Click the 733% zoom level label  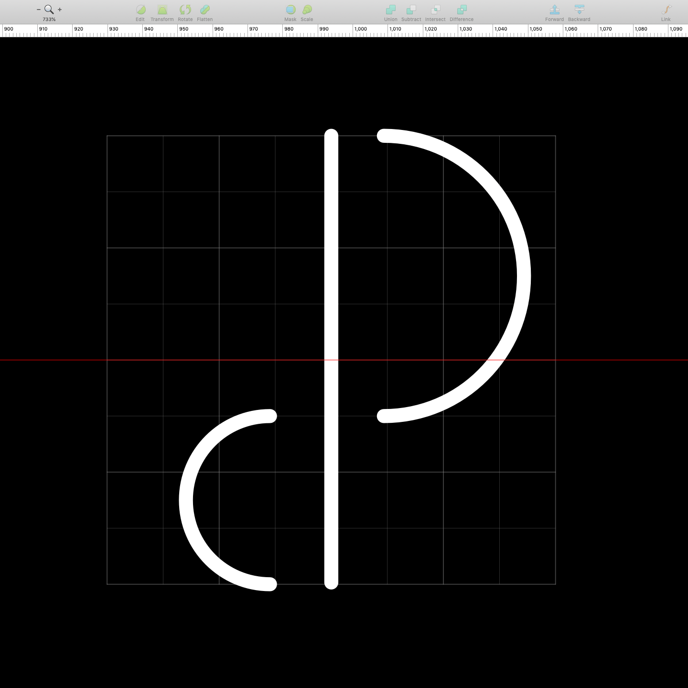49,20
